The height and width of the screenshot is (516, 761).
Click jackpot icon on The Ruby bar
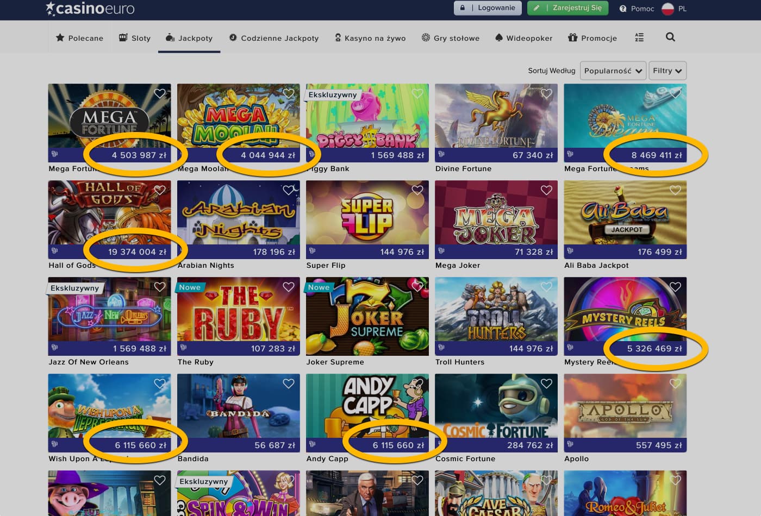184,348
